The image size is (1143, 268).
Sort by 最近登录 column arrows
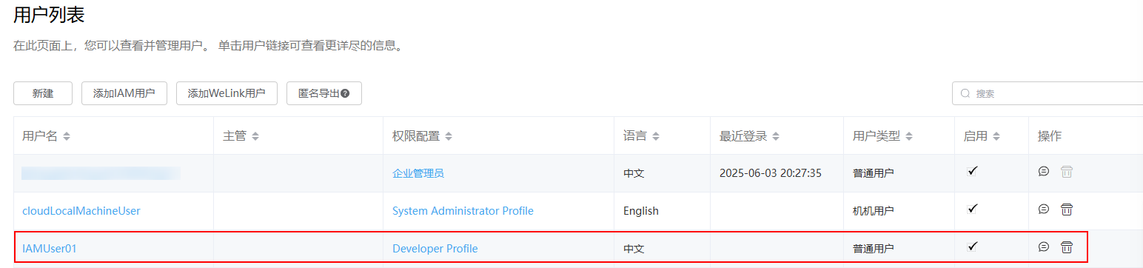coord(775,136)
